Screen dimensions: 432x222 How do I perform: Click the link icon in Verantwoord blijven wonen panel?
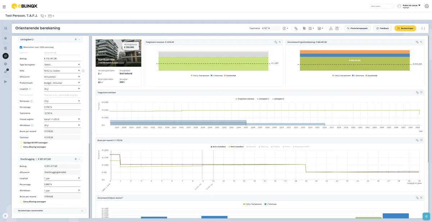pyautogui.click(x=417, y=198)
